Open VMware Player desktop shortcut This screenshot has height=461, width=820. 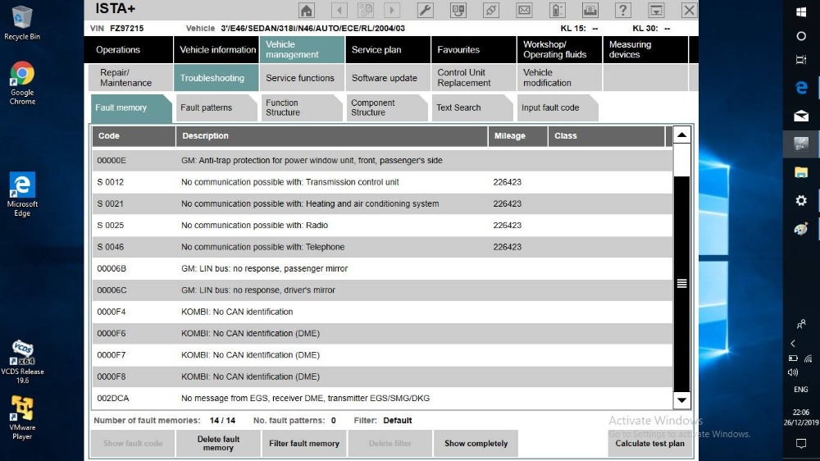[x=22, y=418]
